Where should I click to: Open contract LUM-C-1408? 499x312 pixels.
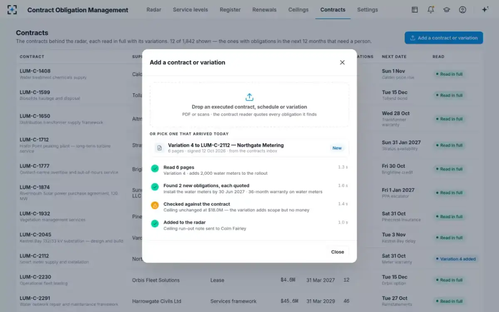coord(35,71)
